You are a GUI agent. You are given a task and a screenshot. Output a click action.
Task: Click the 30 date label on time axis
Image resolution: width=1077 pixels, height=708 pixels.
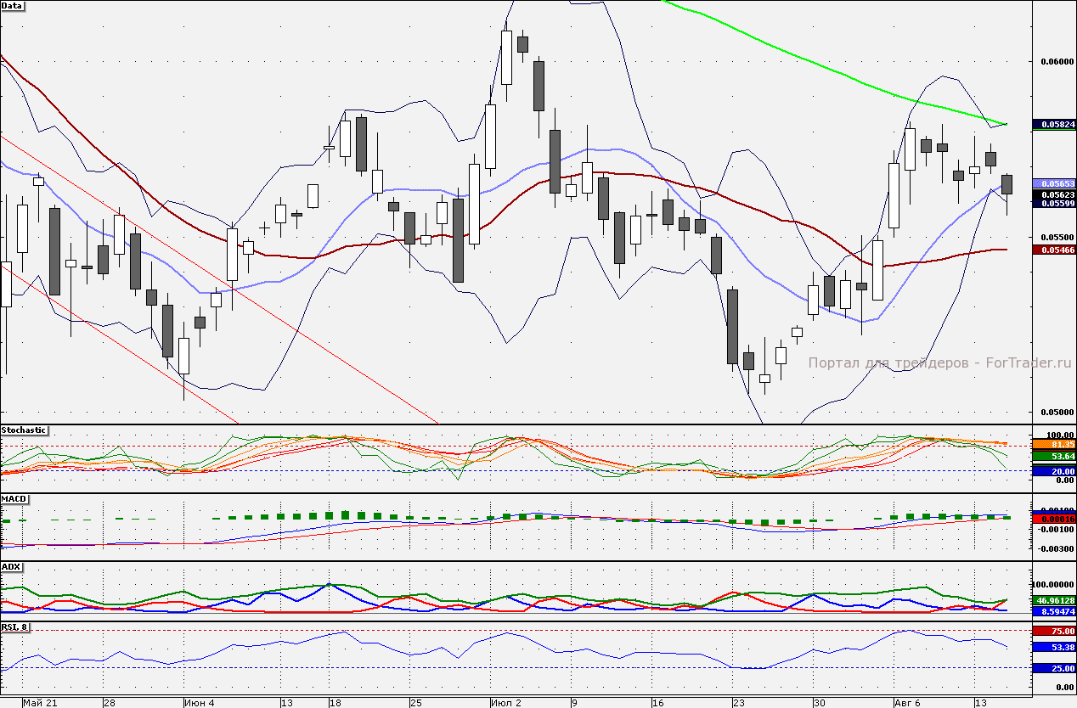pyautogui.click(x=819, y=703)
